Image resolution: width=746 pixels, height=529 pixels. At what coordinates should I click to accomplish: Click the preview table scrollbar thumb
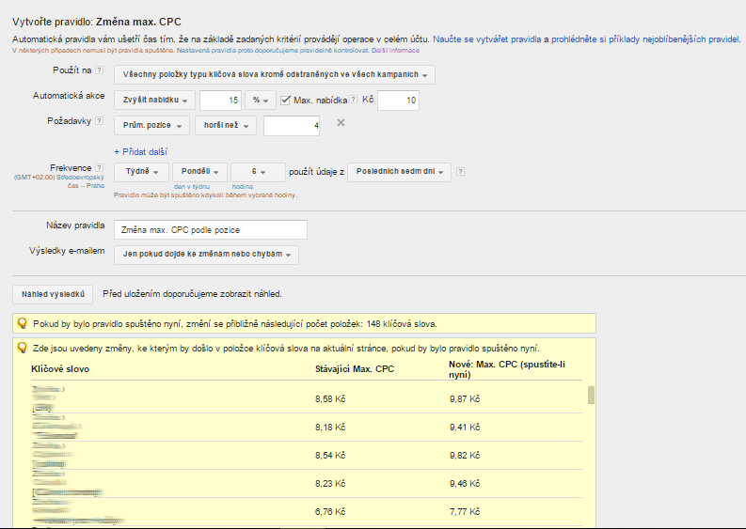(591, 395)
